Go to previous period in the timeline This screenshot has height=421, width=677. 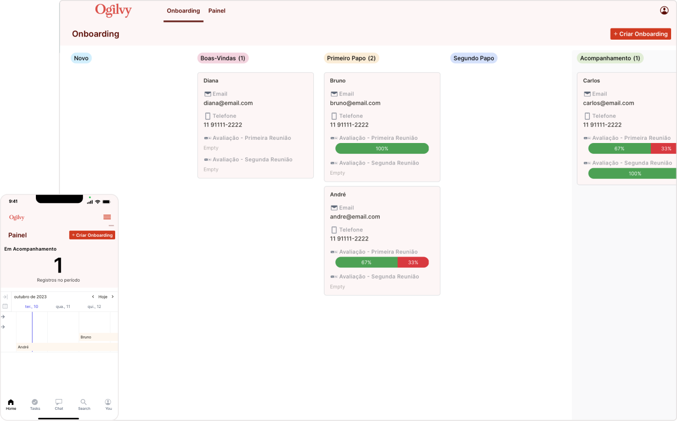point(93,297)
